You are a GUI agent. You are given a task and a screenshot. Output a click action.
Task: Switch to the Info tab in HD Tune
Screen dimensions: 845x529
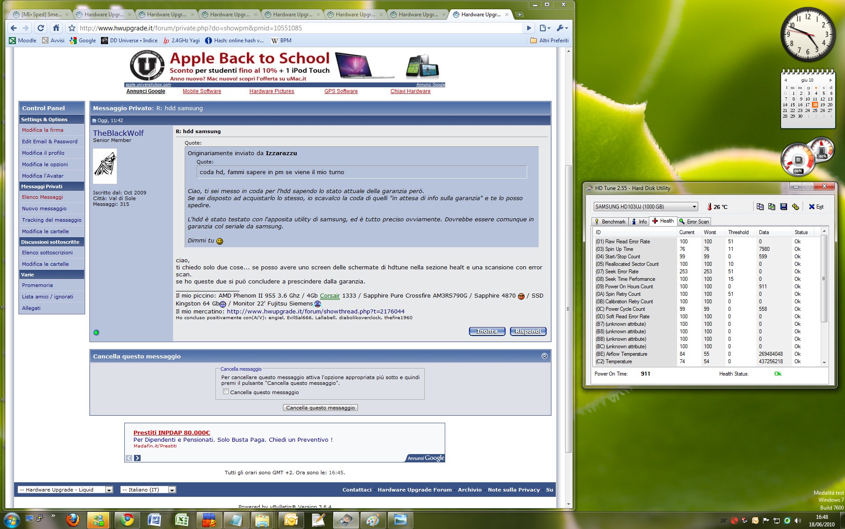point(639,221)
